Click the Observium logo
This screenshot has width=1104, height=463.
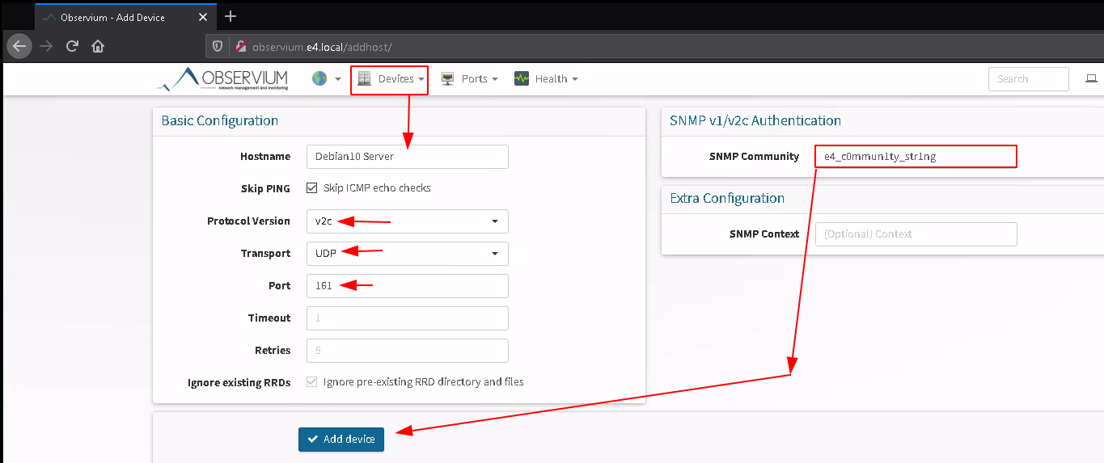(222, 79)
